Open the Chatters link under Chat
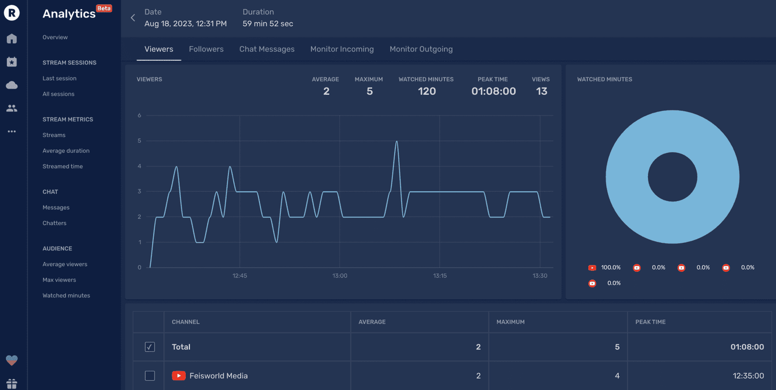 click(54, 223)
